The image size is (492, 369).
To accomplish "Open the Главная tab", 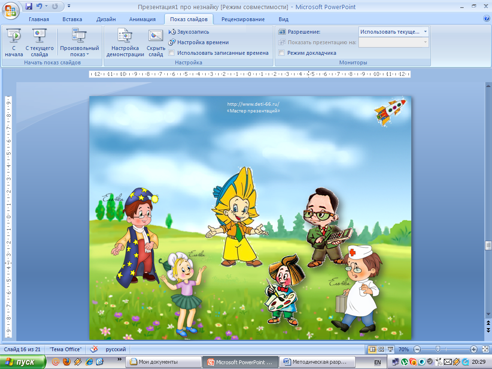I will coord(39,19).
